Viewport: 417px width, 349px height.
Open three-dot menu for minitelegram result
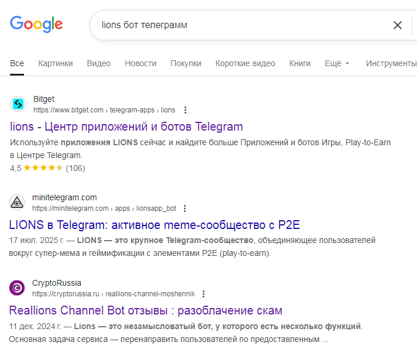tap(185, 208)
